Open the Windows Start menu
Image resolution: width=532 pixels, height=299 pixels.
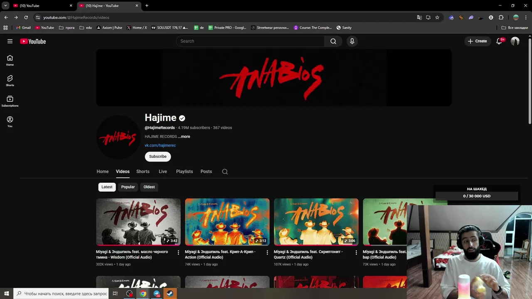7,294
